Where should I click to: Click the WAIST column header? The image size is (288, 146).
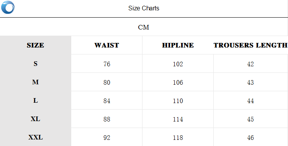[x=107, y=45]
